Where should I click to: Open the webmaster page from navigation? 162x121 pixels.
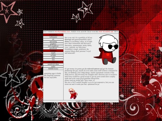[53, 37]
